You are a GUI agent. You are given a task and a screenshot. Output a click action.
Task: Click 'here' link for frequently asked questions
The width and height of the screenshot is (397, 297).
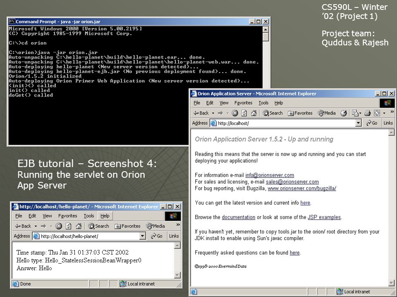pos(294,252)
